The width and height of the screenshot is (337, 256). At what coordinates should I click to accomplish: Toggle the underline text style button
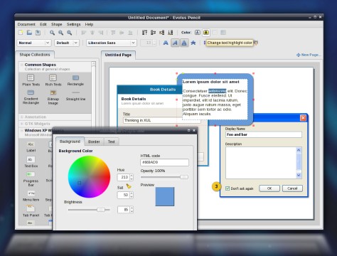coord(184,43)
